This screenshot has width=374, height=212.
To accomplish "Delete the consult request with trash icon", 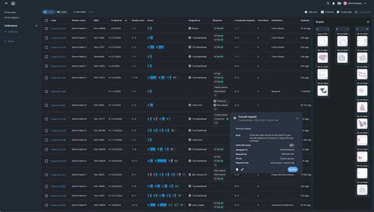I will pos(237,169).
